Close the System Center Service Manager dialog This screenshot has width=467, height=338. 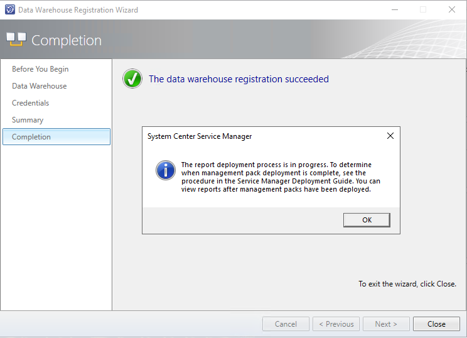(390, 136)
